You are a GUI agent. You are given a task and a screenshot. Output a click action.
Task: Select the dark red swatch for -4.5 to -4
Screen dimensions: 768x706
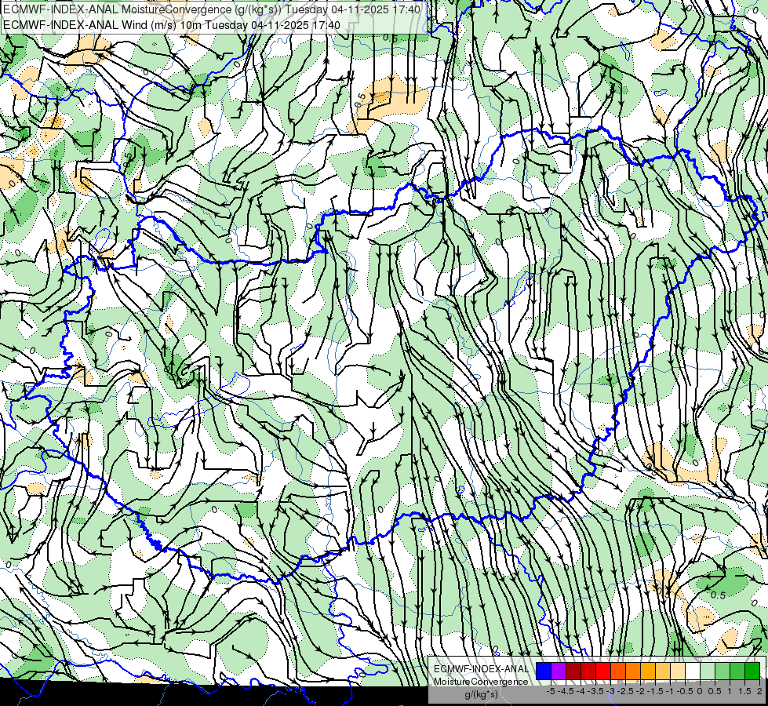(x=573, y=671)
